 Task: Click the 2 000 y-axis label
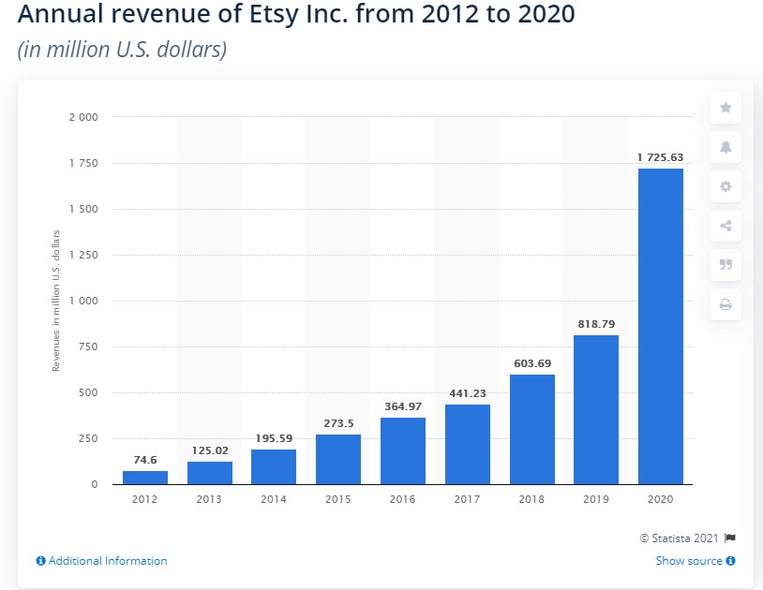(x=83, y=117)
